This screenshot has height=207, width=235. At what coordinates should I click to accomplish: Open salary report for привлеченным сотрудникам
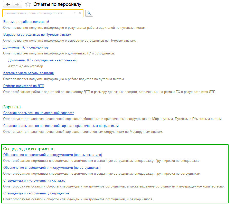(61, 126)
